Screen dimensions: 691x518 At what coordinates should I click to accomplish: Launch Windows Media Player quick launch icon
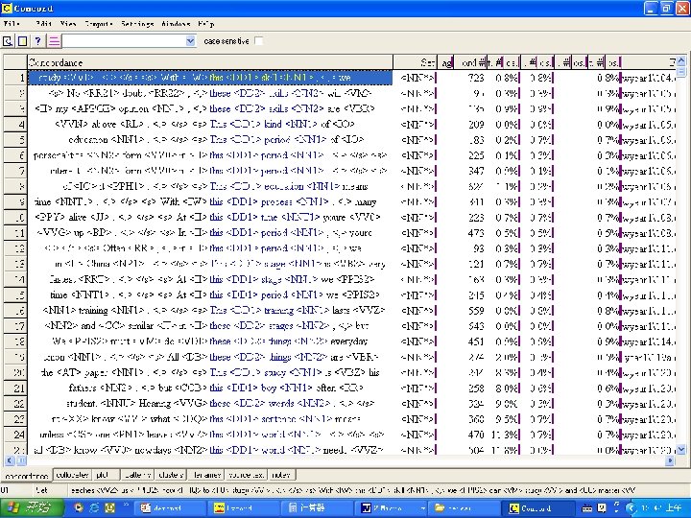[x=80, y=507]
